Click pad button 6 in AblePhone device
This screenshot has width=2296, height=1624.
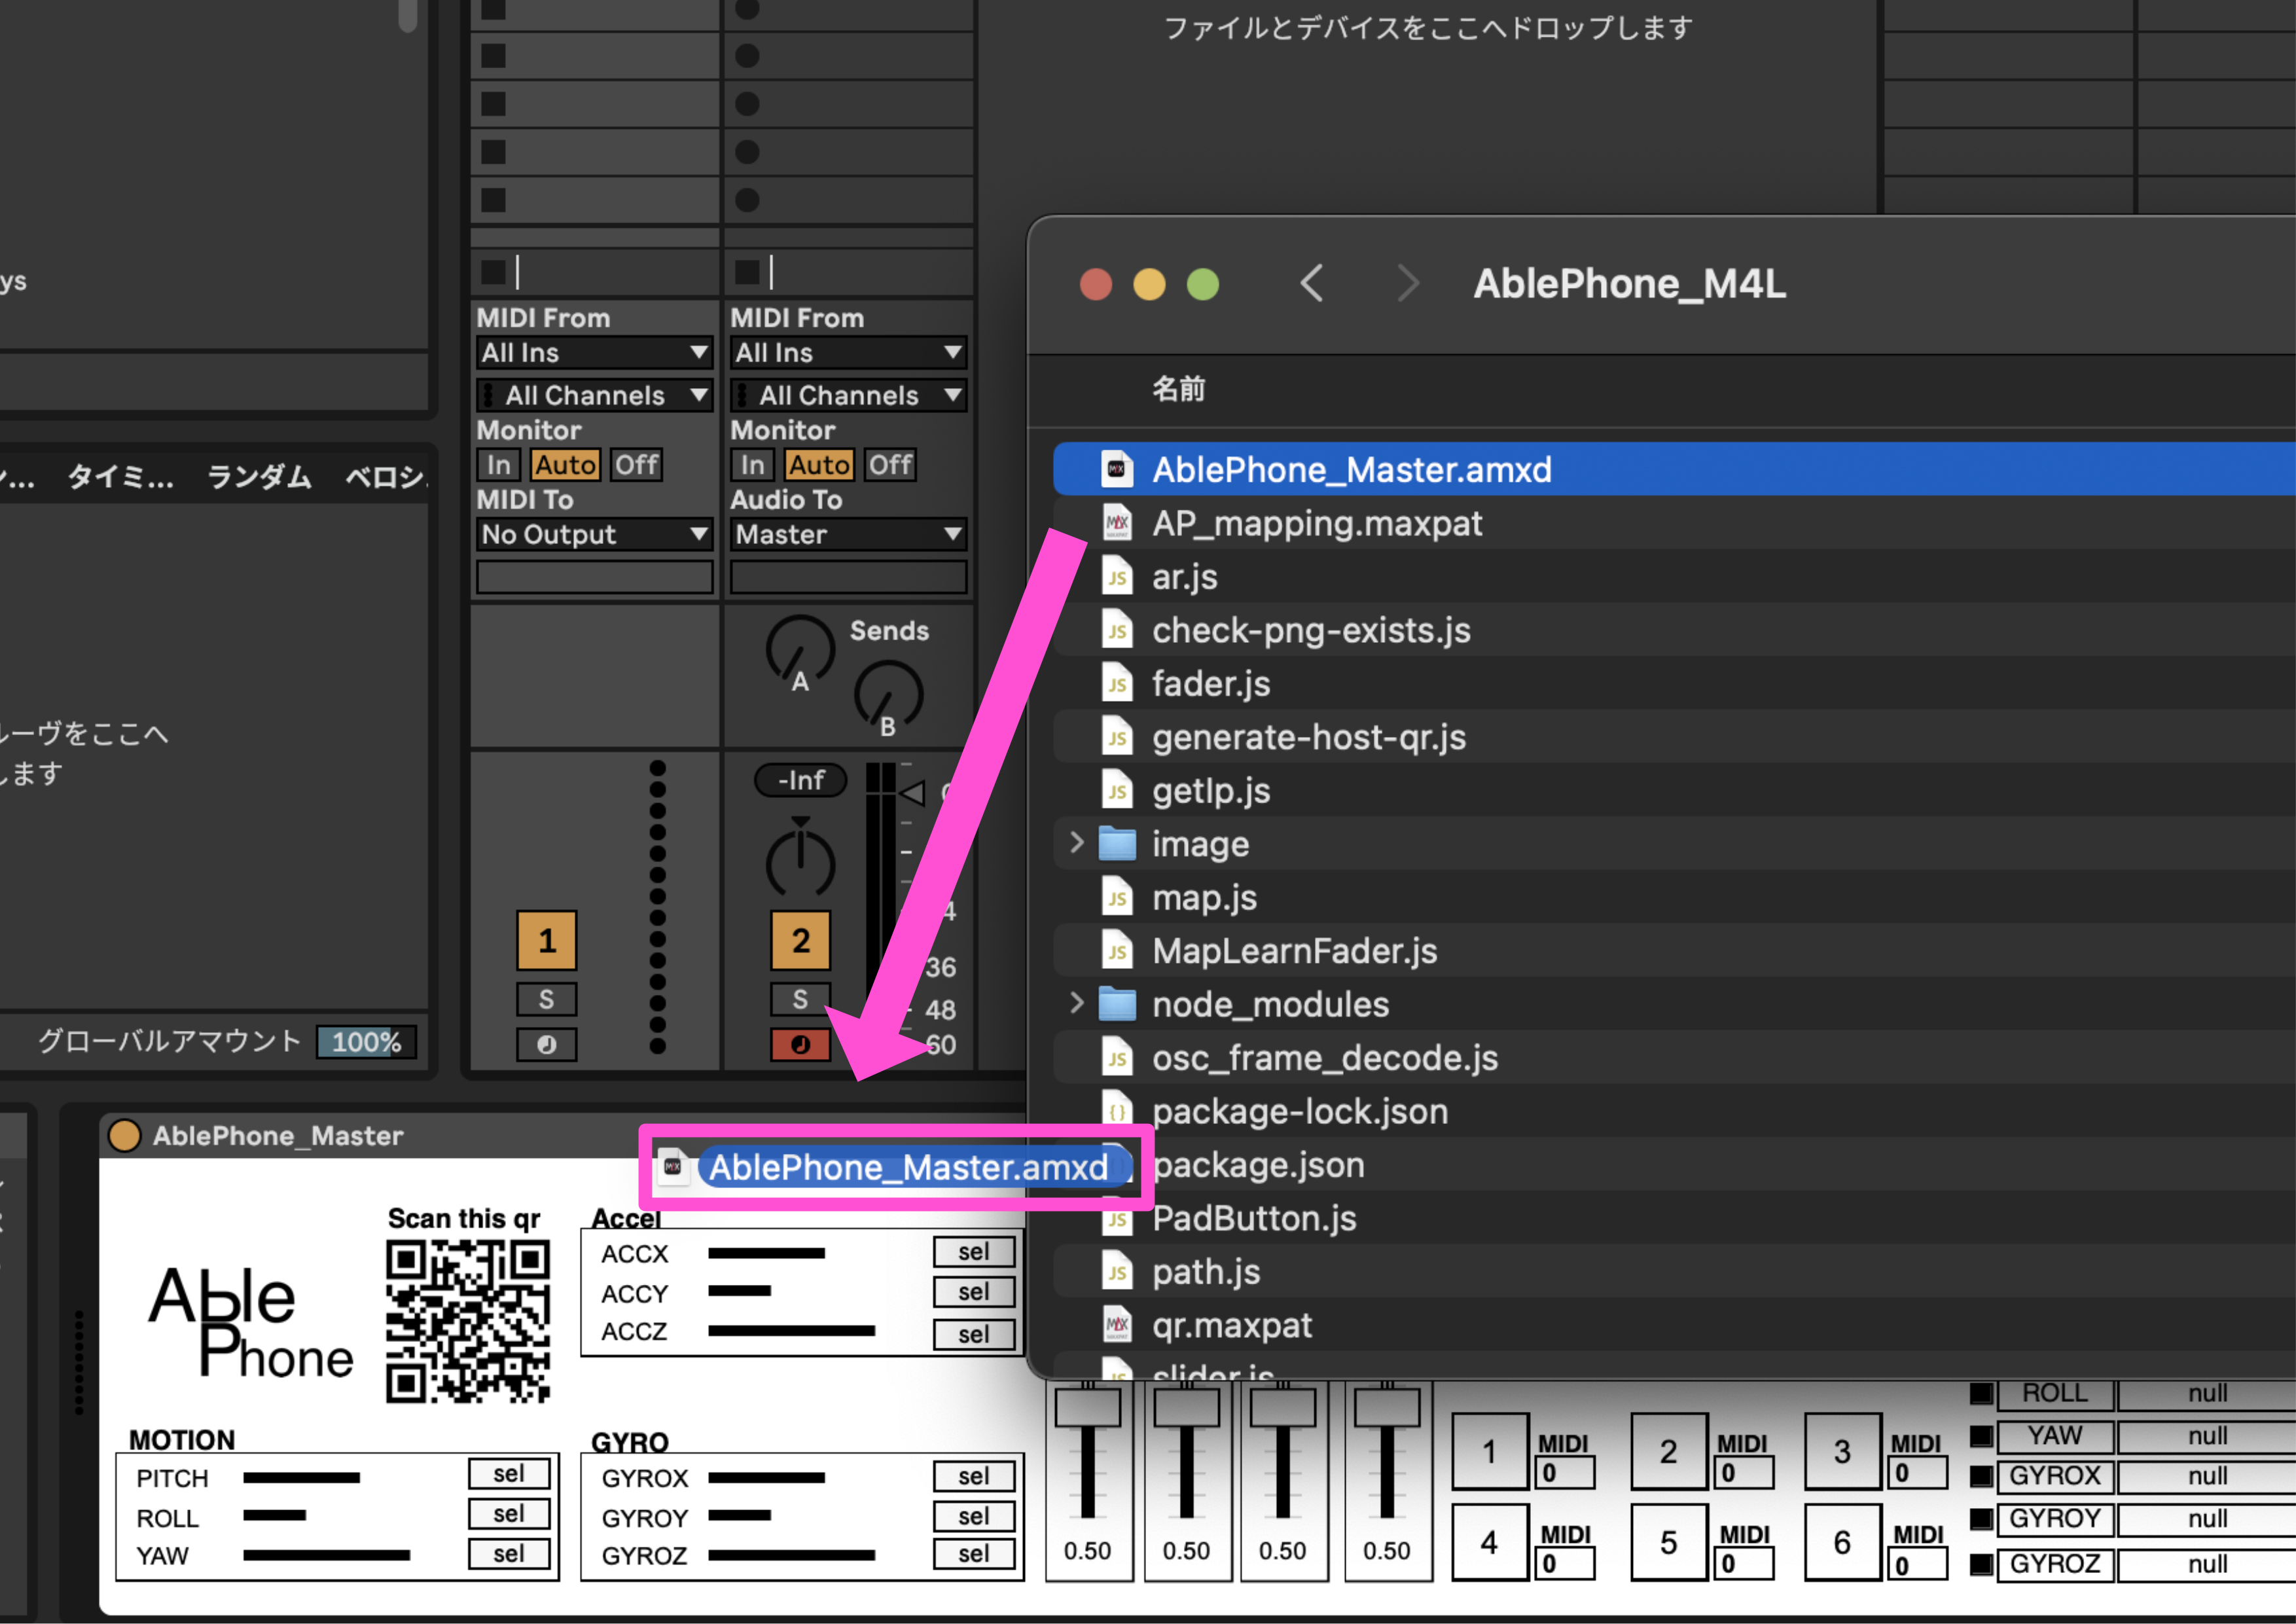pos(1842,1542)
